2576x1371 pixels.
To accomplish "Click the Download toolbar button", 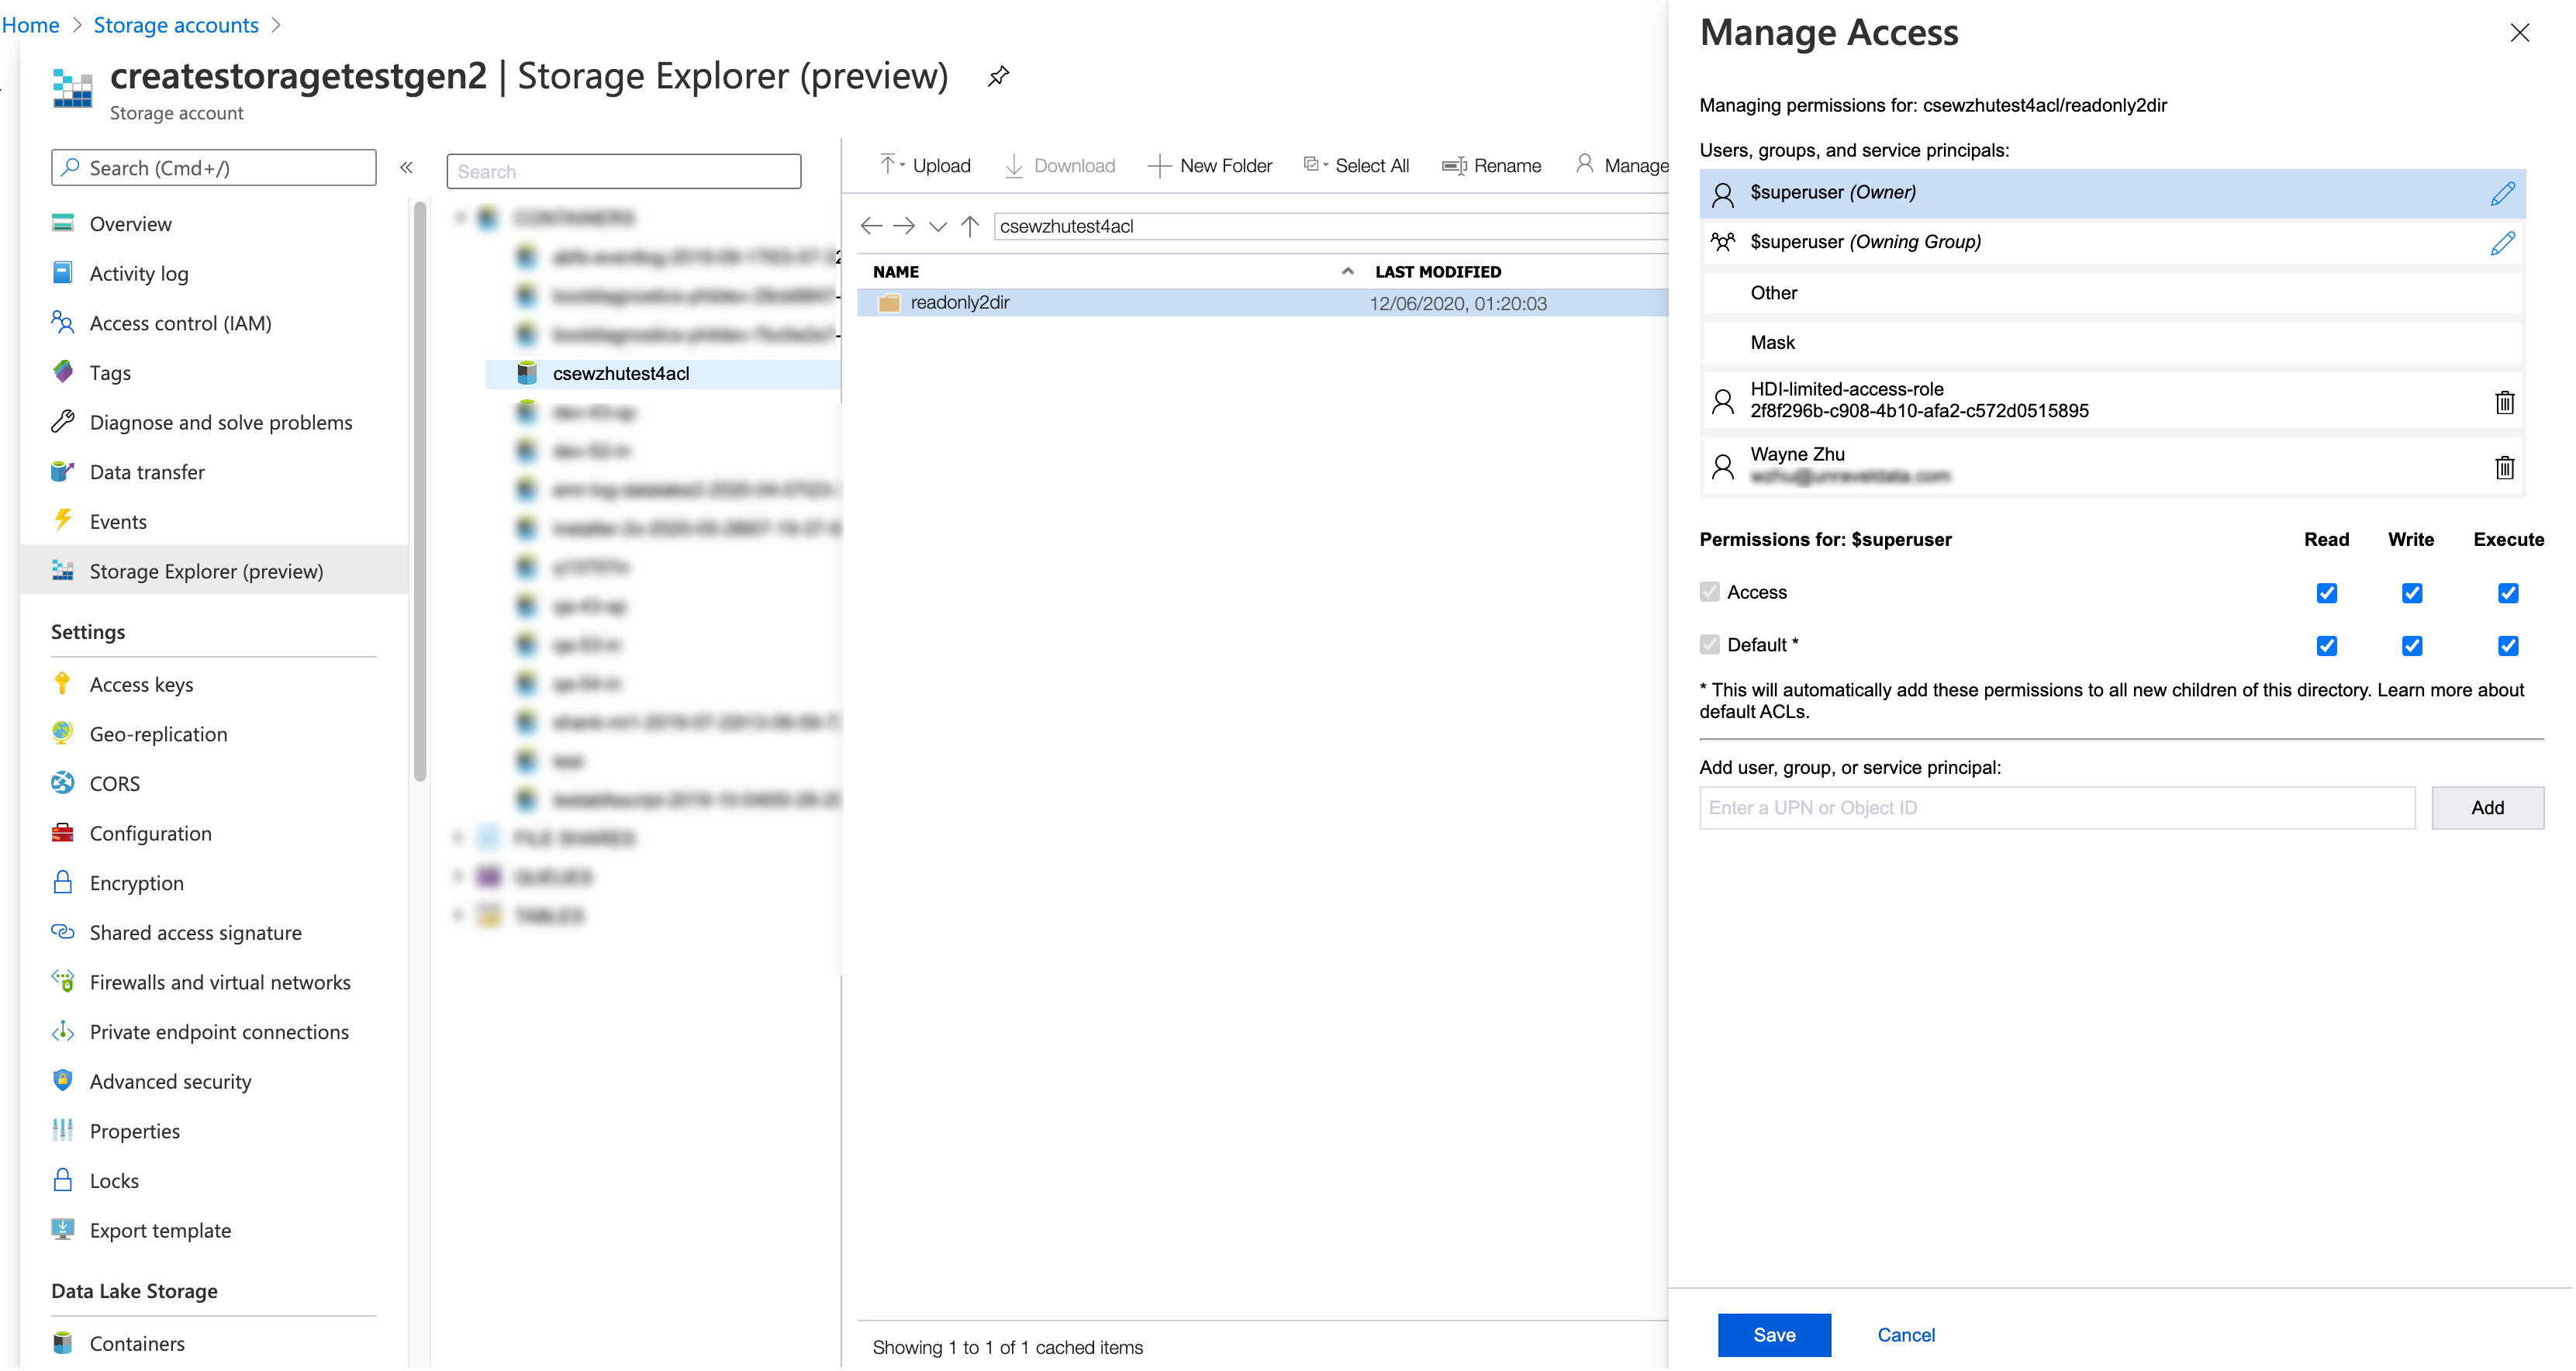I will click(1060, 165).
